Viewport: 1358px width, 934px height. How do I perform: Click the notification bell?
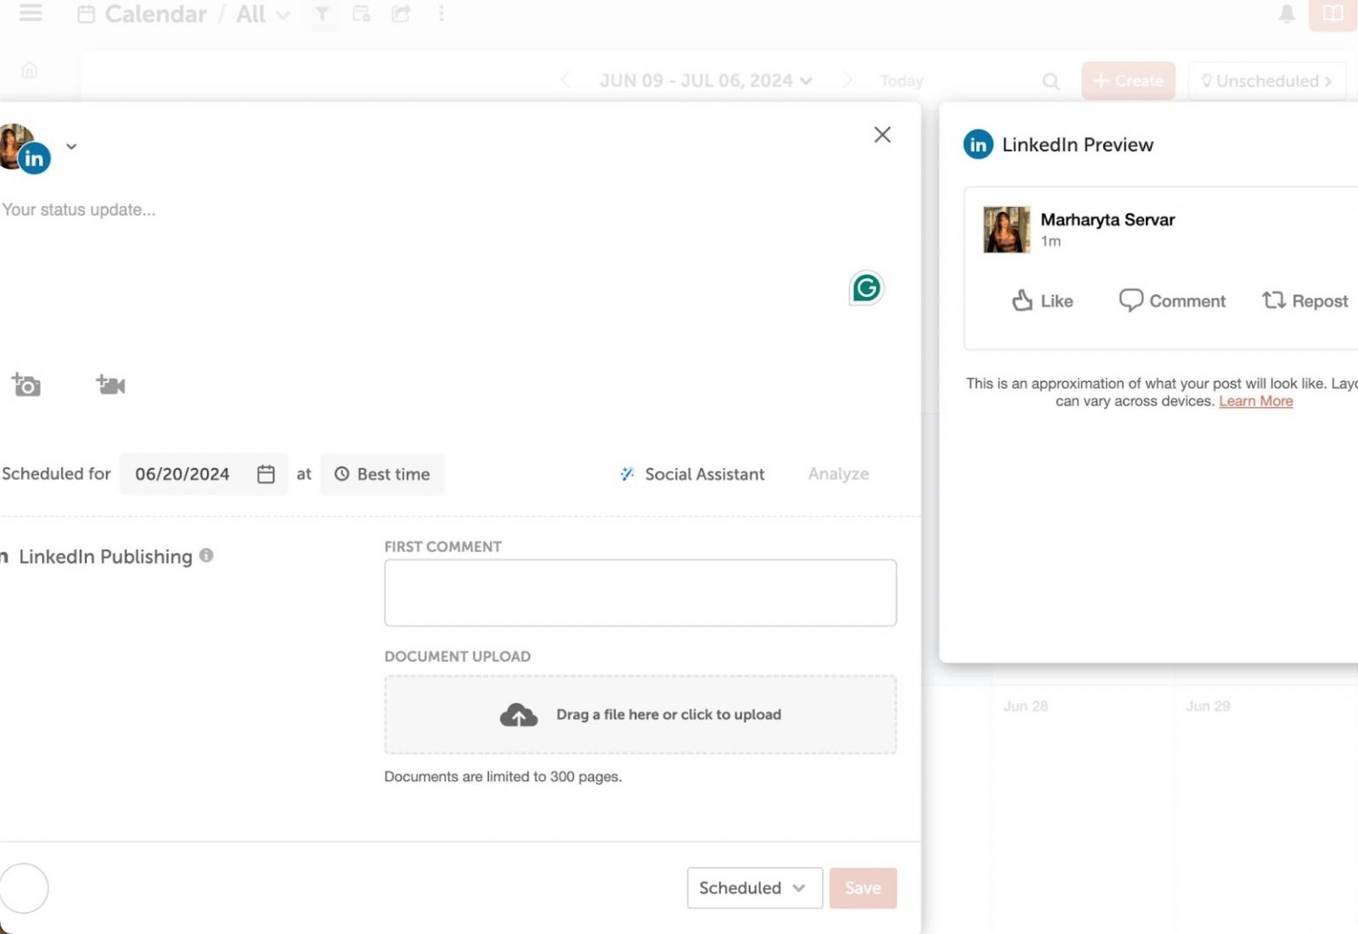[x=1288, y=14]
